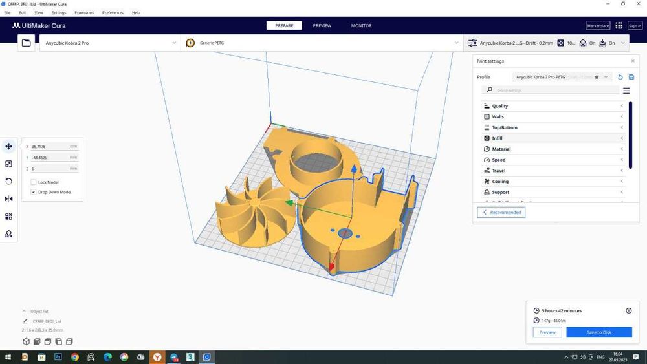Click the Preview button near print time
This screenshot has width=647, height=364.
(x=547, y=332)
